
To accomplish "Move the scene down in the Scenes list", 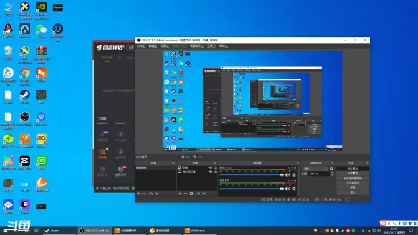I will [x=157, y=193].
